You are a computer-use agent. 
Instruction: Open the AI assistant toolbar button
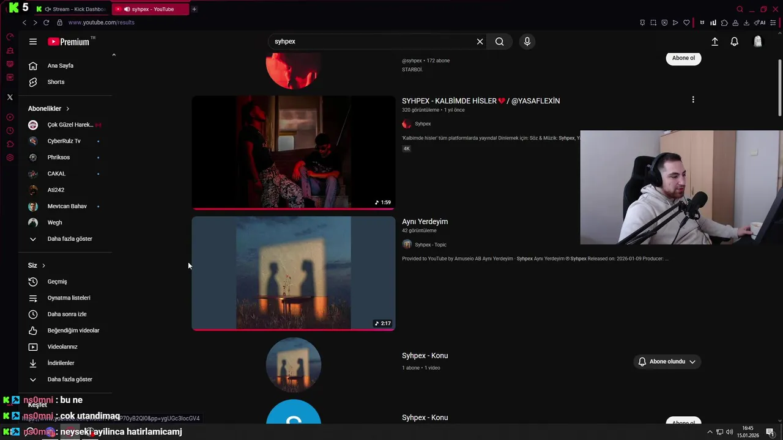[x=760, y=23]
